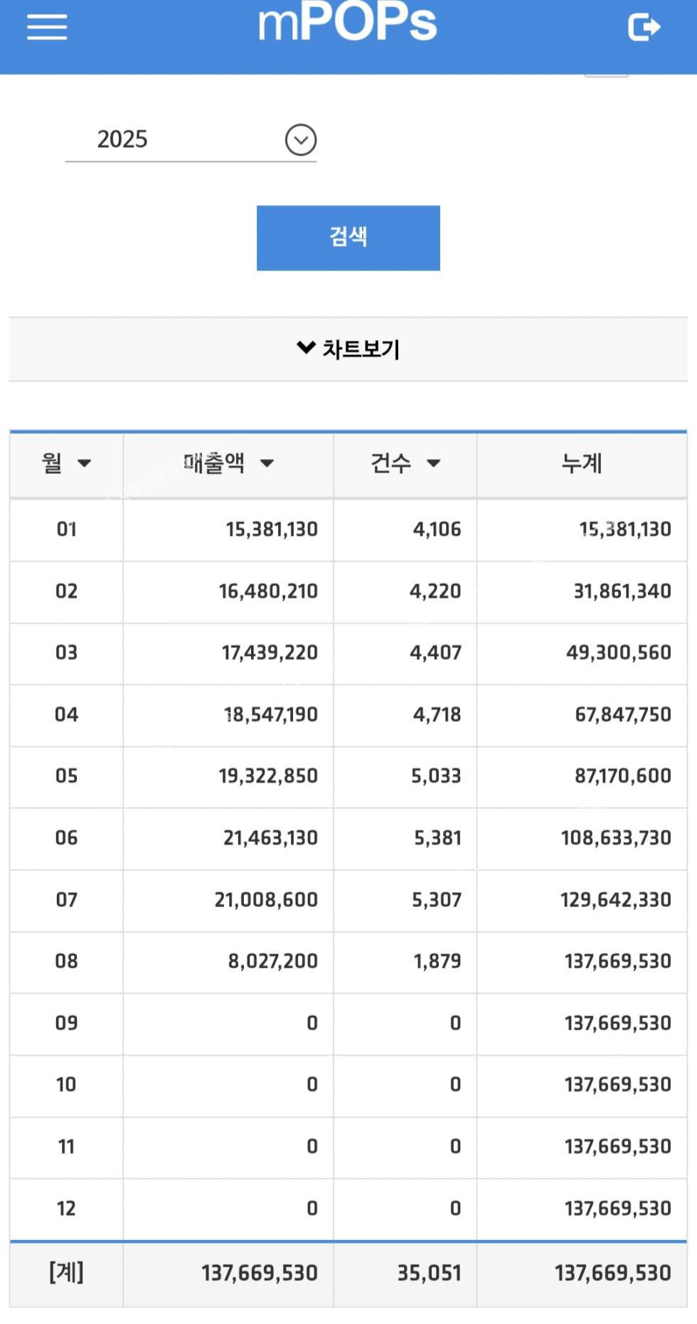697x1324 pixels.
Task: Click sales amount 16,480,210
Action: (x=267, y=591)
